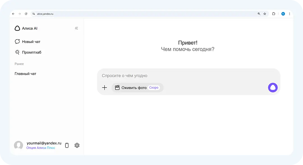Click the Алиса AI logo
Viewport: 303px width, 165px height.
[26, 28]
